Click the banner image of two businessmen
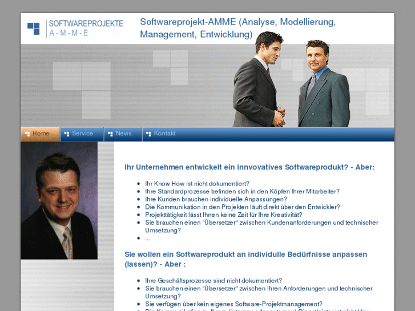 pos(291,79)
